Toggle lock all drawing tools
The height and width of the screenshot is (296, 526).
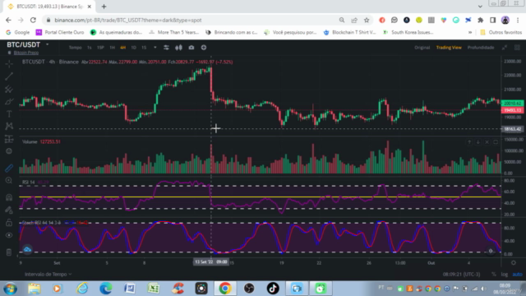click(9, 223)
